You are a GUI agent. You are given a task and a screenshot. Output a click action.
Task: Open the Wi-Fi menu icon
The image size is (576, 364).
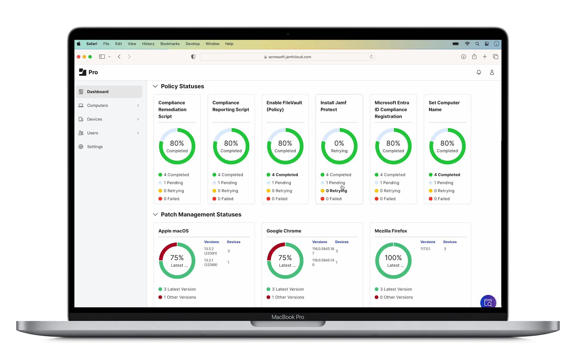pos(467,44)
